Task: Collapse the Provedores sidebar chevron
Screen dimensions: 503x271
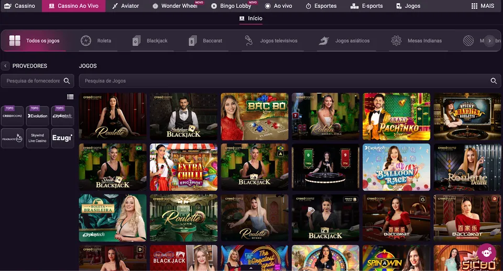Action: pyautogui.click(x=5, y=66)
